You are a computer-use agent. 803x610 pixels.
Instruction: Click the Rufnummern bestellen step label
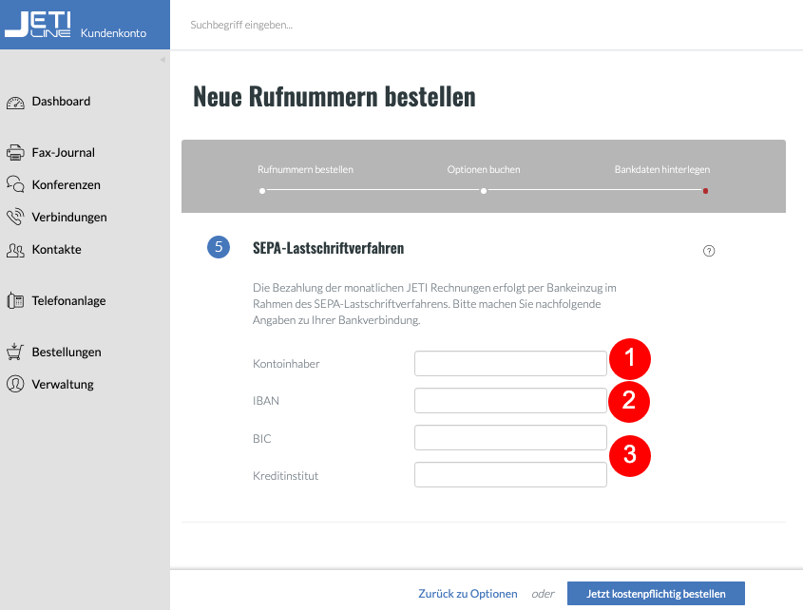click(305, 169)
